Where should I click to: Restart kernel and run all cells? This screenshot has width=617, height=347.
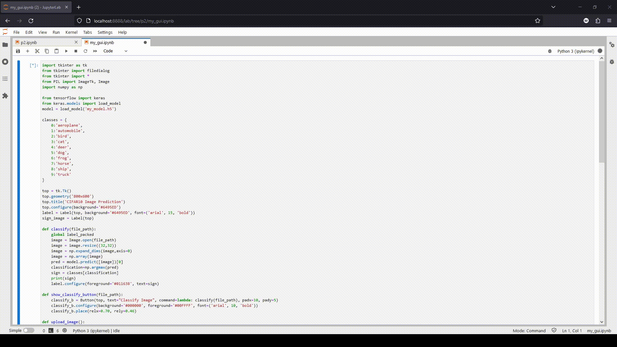point(95,51)
